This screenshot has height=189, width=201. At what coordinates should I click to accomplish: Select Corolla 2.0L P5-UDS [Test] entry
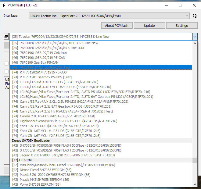pos(101,116)
